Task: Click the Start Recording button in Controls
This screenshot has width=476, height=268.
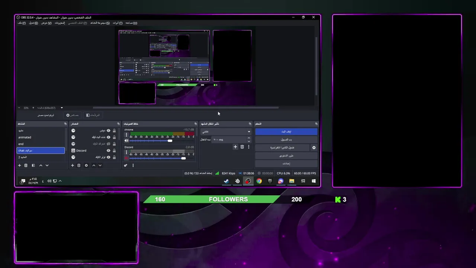Action: click(286, 140)
